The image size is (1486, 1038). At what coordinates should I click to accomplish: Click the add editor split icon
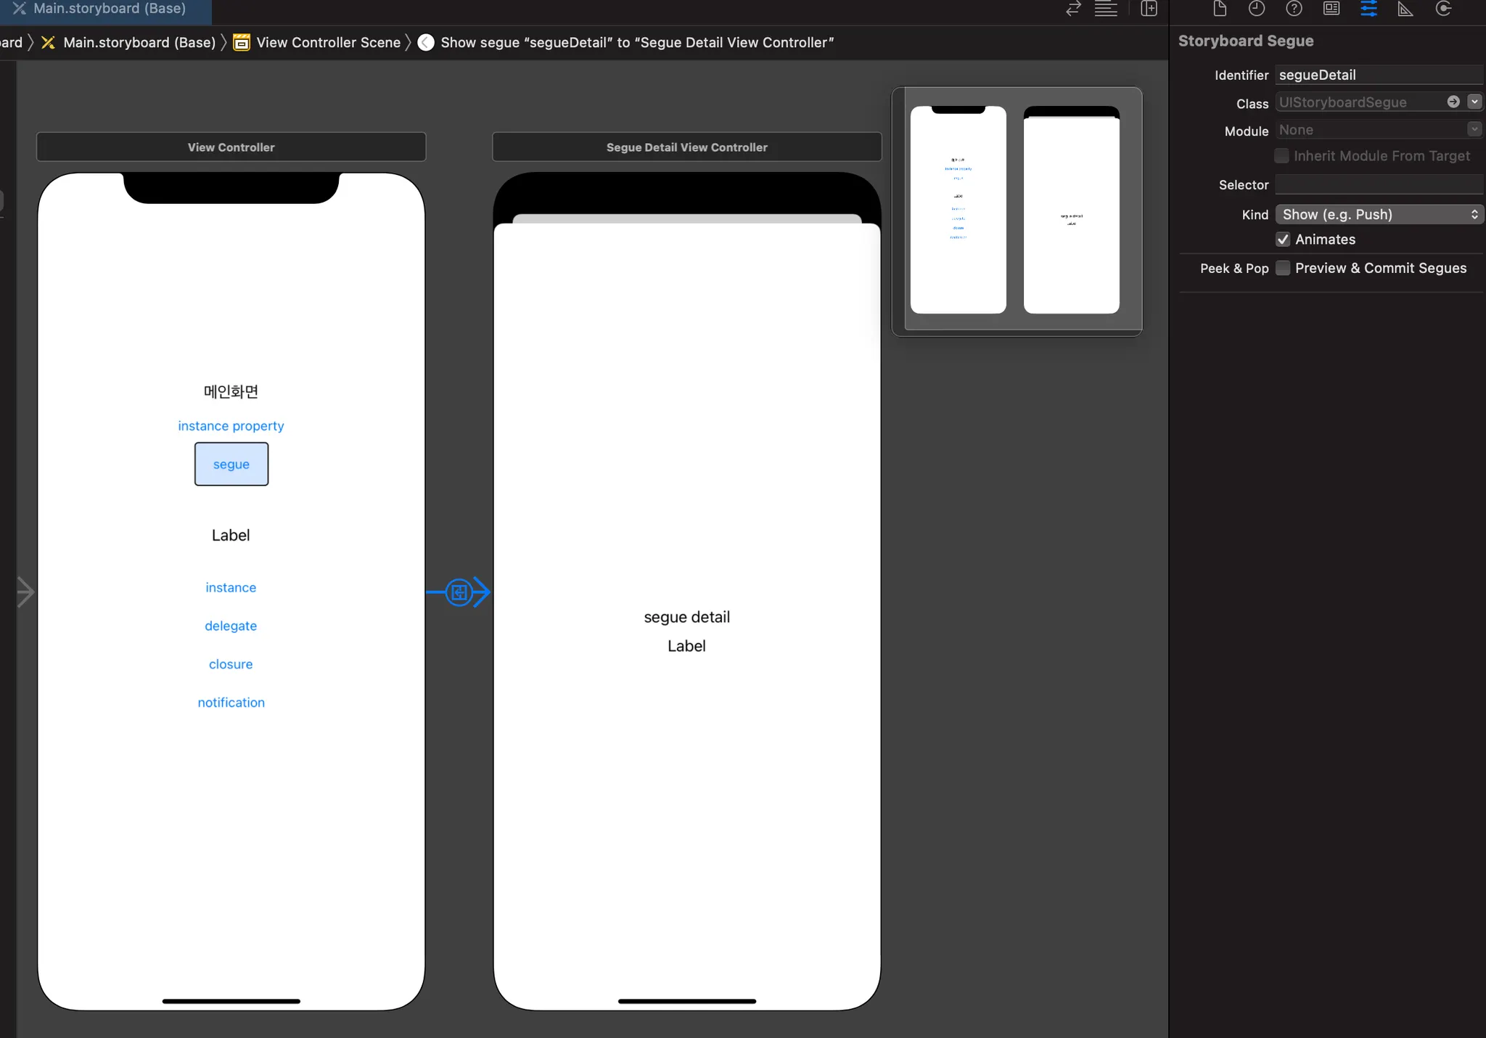coord(1149,9)
